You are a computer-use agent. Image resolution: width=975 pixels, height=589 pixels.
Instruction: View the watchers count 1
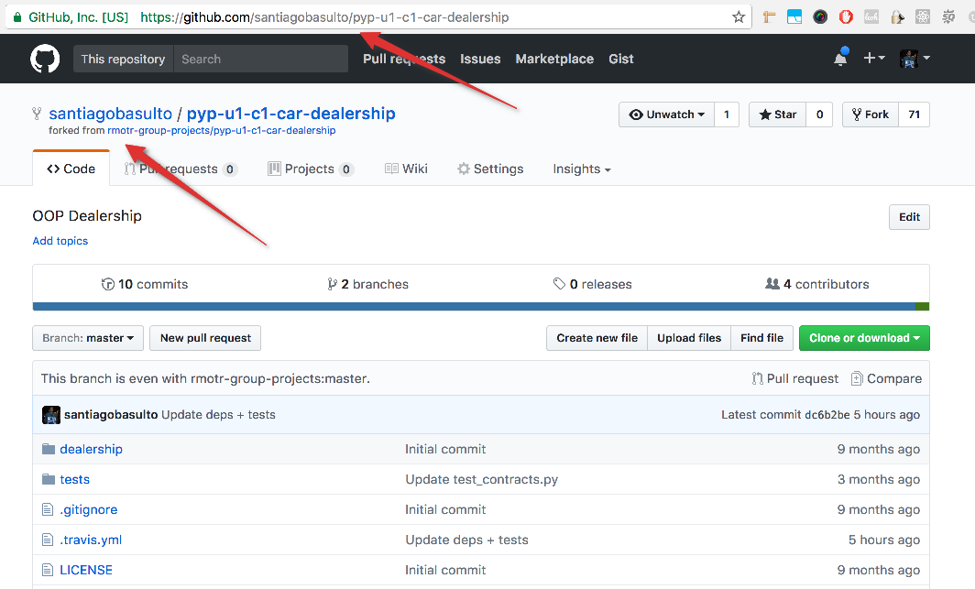pos(727,115)
